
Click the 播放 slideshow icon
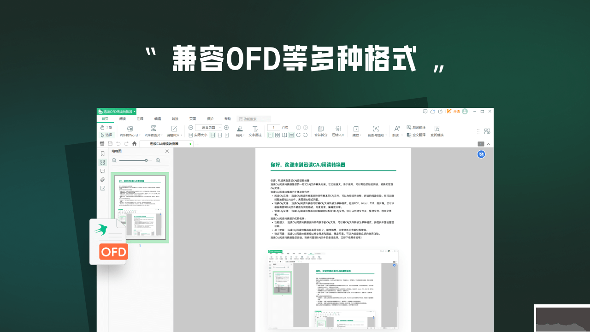pos(356,128)
